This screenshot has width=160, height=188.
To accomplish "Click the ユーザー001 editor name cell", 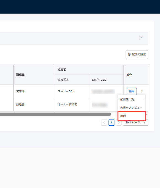I will [72, 91].
